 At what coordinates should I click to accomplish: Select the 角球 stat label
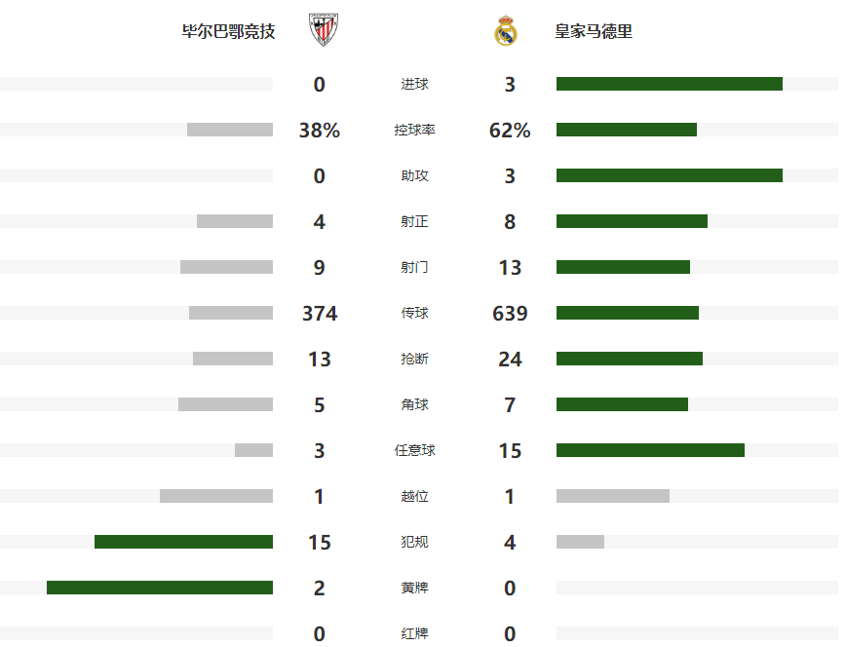(414, 404)
